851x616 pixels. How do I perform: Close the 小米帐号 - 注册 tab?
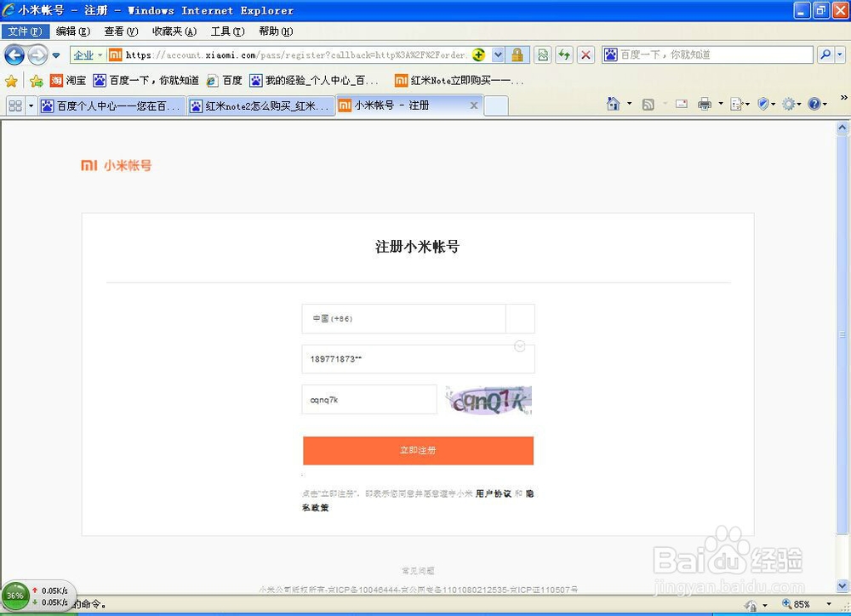474,106
